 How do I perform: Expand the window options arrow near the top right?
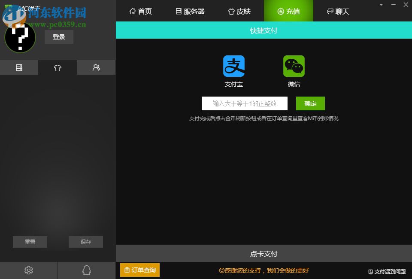(380, 5)
